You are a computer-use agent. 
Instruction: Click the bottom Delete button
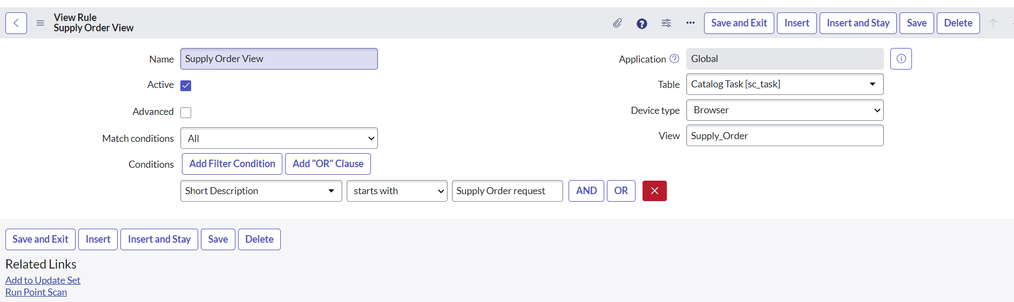[x=259, y=239]
